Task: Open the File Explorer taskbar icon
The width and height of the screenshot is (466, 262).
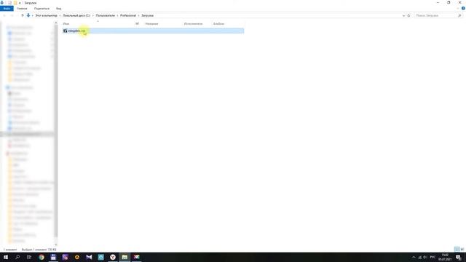Action: pyautogui.click(x=125, y=257)
